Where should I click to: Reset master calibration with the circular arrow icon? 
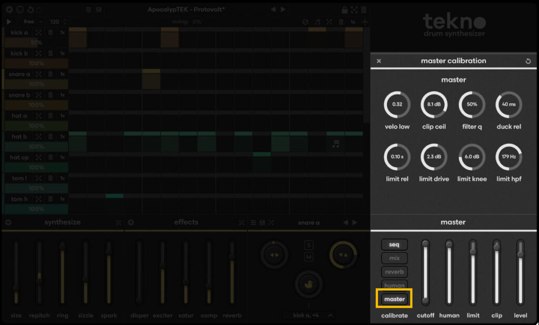pos(528,61)
